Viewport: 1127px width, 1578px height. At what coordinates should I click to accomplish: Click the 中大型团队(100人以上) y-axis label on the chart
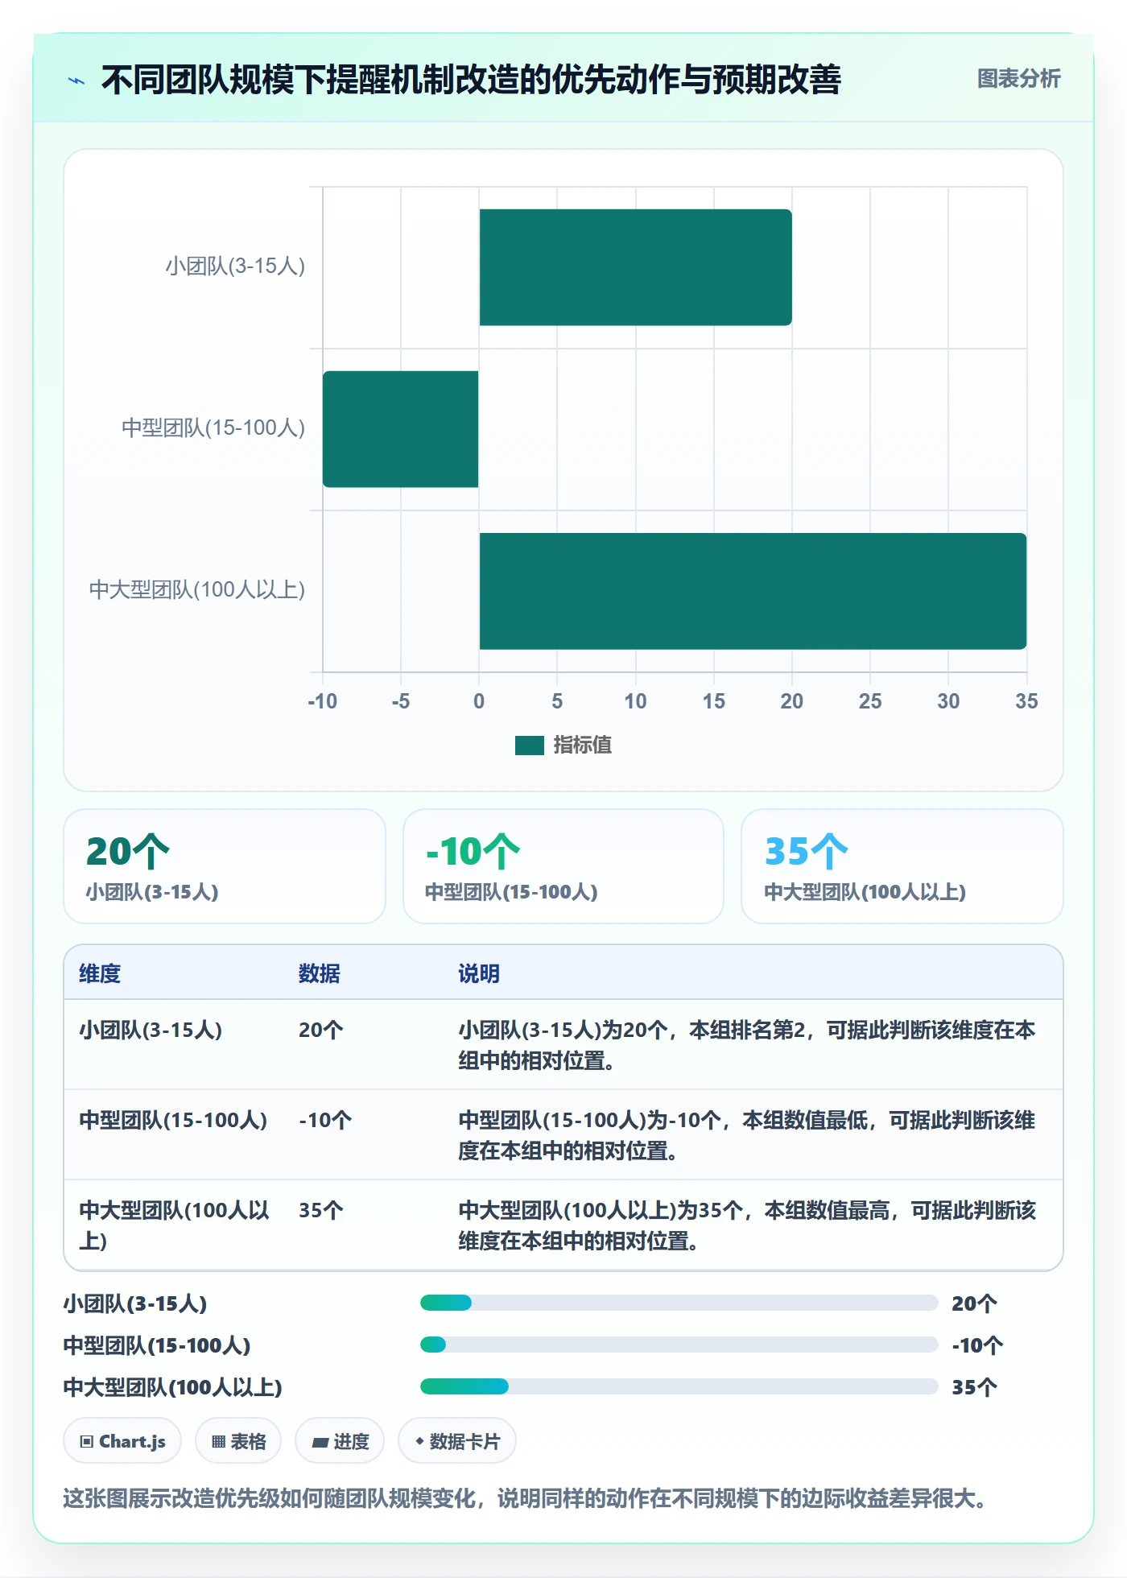(x=197, y=590)
